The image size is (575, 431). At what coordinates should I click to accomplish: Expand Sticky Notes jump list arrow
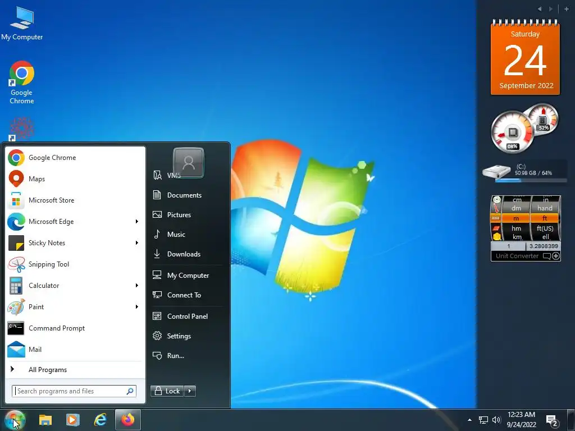point(137,242)
